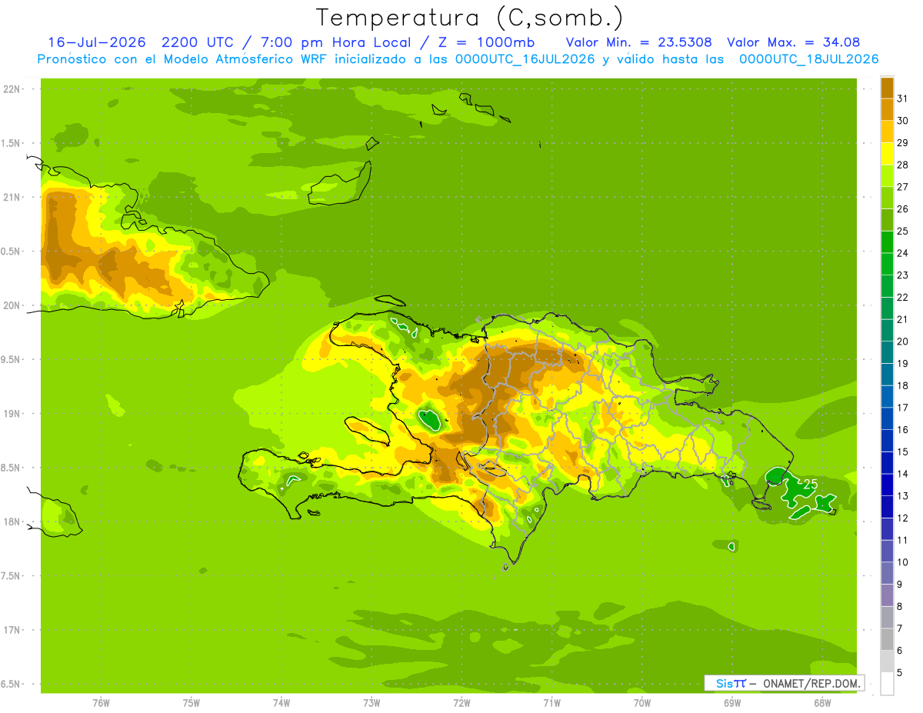Click the '20N' latitude label
This screenshot has height=713, width=923.
[x=12, y=305]
